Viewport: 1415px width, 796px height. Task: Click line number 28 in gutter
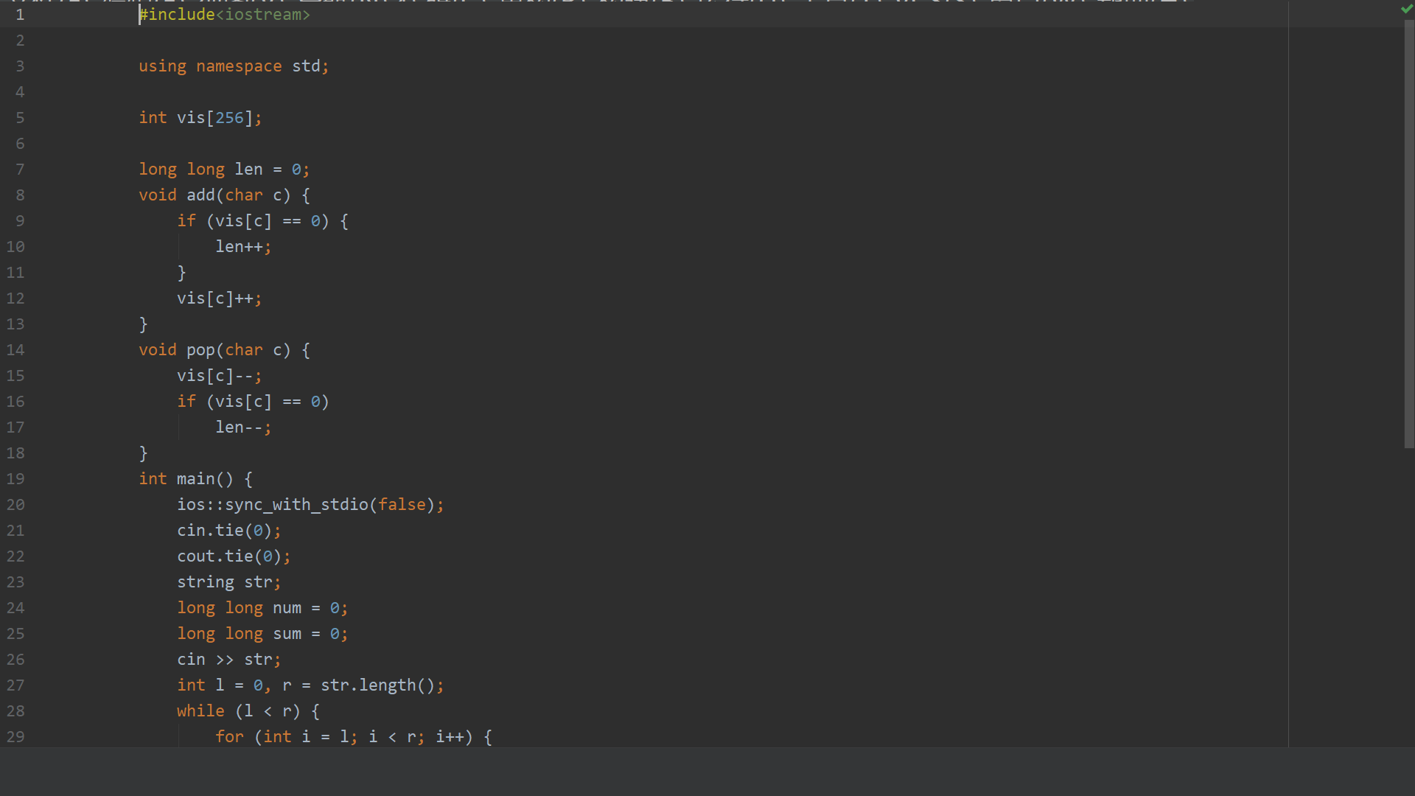tap(15, 711)
